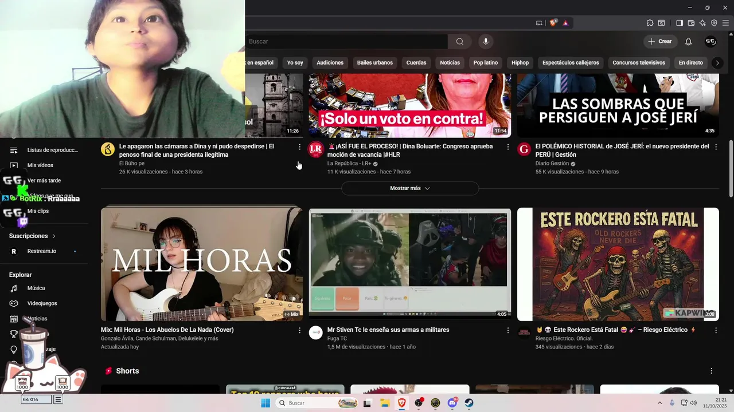Screen dimensions: 734x412
Task: Select the Noticias filter chip
Action: [450, 62]
